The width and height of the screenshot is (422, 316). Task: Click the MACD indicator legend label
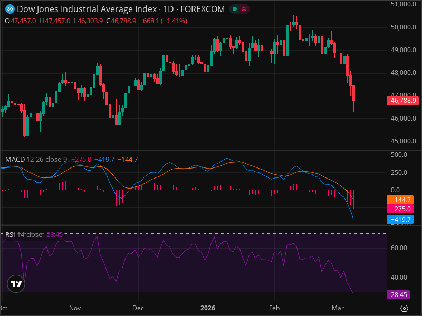(15, 160)
